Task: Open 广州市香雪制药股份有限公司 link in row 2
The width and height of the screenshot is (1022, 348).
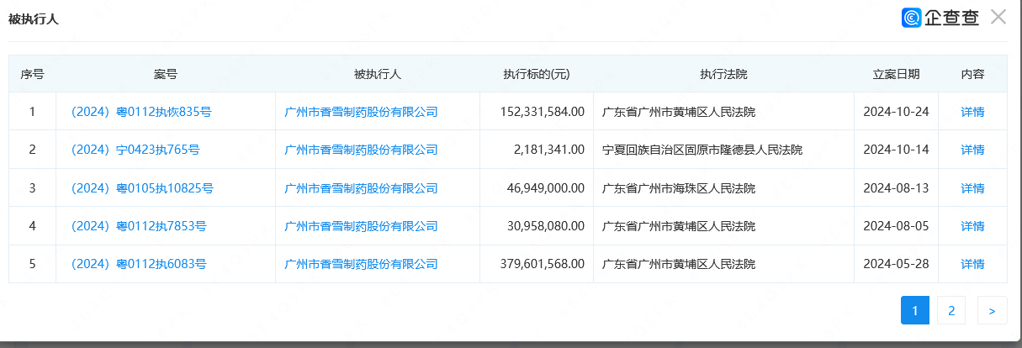Action: pos(362,150)
